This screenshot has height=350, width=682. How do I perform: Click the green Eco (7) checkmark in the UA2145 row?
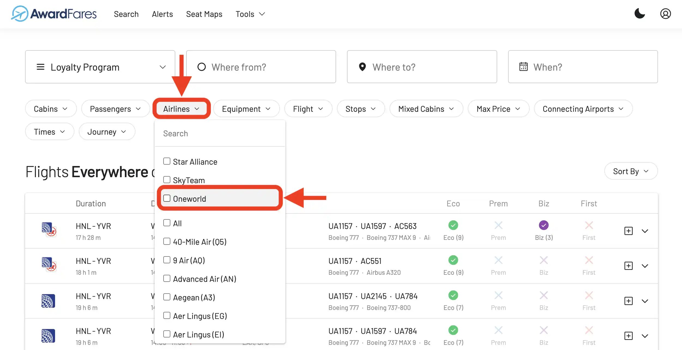(x=453, y=295)
